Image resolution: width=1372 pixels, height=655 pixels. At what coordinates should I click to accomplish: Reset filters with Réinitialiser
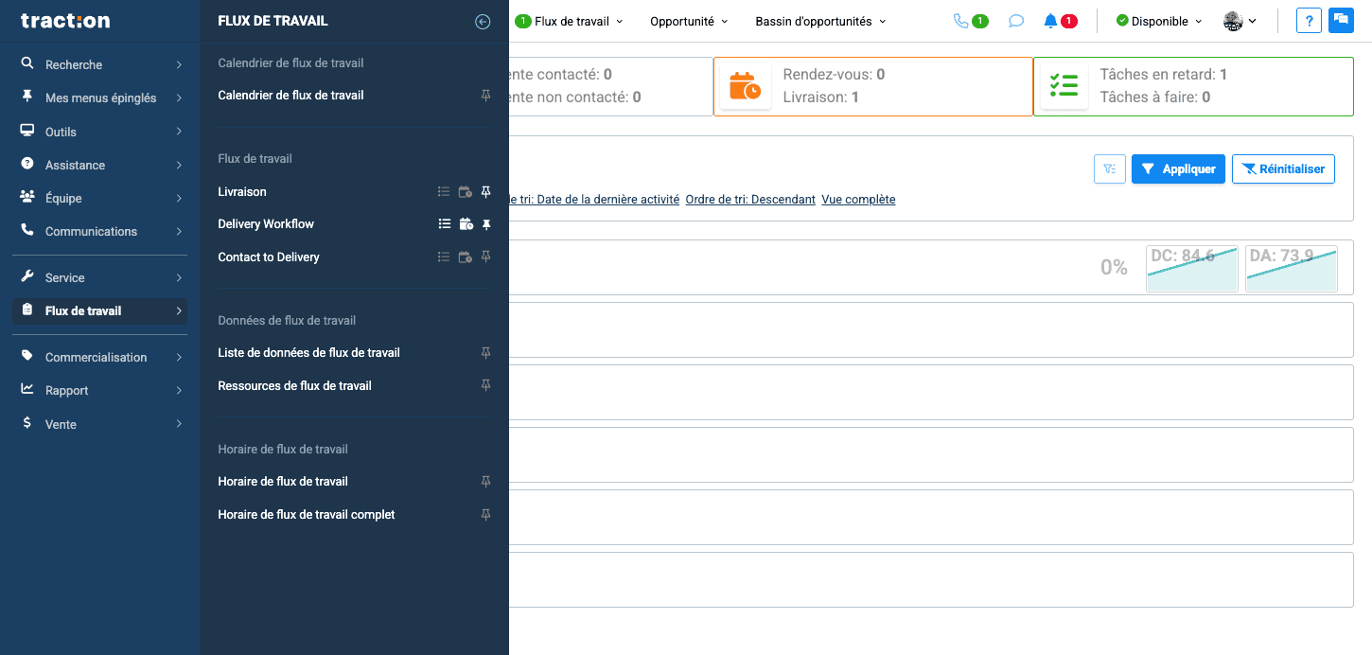tap(1283, 169)
